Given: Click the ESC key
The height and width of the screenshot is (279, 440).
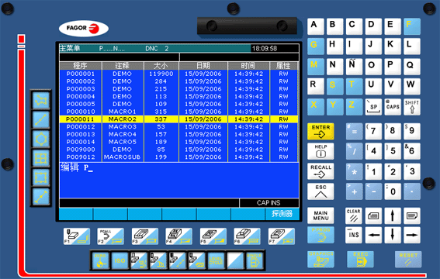Looking at the screenshot, I should click(x=320, y=191).
